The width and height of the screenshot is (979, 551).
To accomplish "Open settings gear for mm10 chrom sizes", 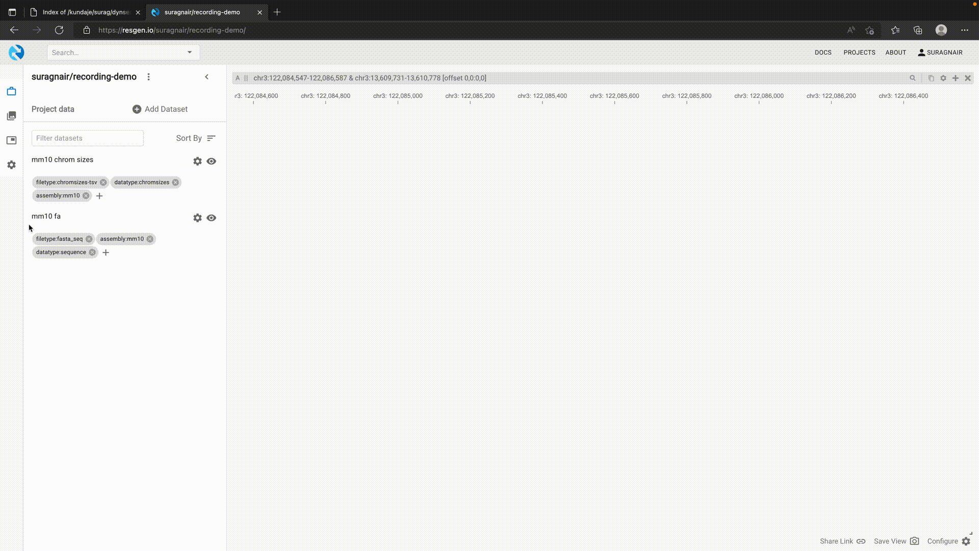I will coord(197,161).
